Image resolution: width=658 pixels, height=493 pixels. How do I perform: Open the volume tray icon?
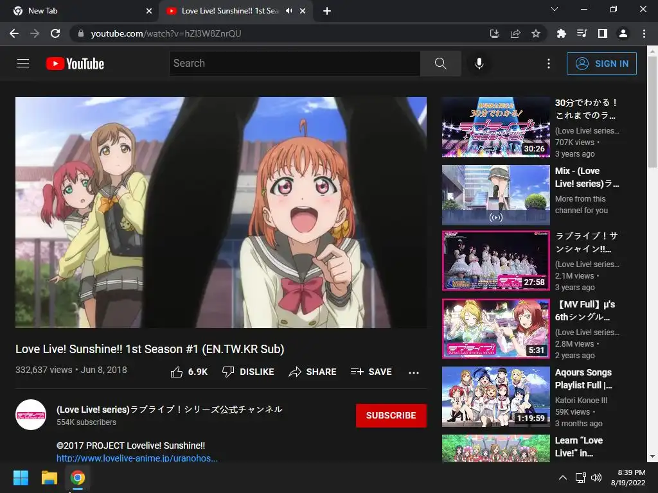pos(596,478)
